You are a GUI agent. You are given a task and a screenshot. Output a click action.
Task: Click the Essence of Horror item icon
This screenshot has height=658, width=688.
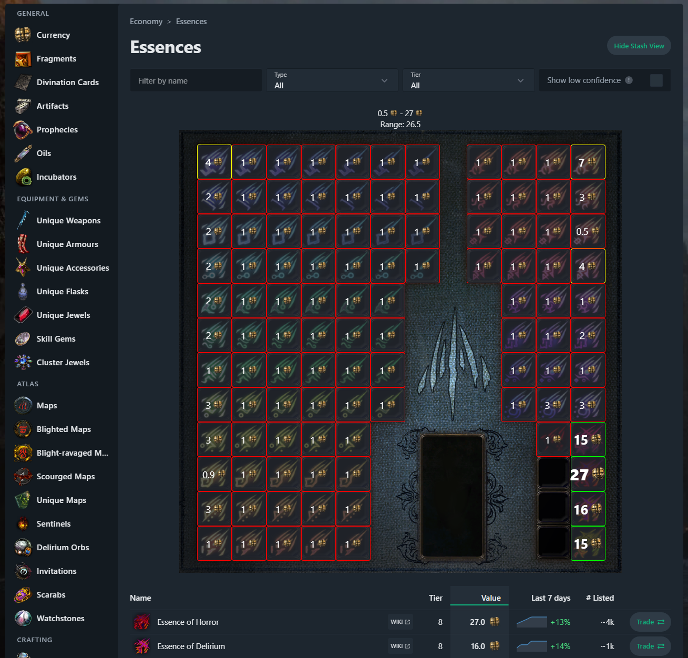[141, 622]
